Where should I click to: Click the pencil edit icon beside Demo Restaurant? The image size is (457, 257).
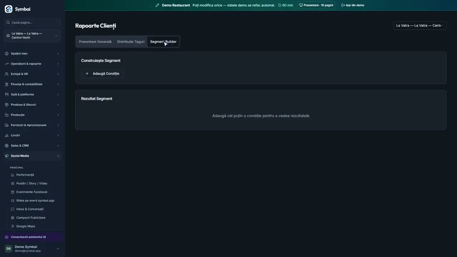point(157,5)
